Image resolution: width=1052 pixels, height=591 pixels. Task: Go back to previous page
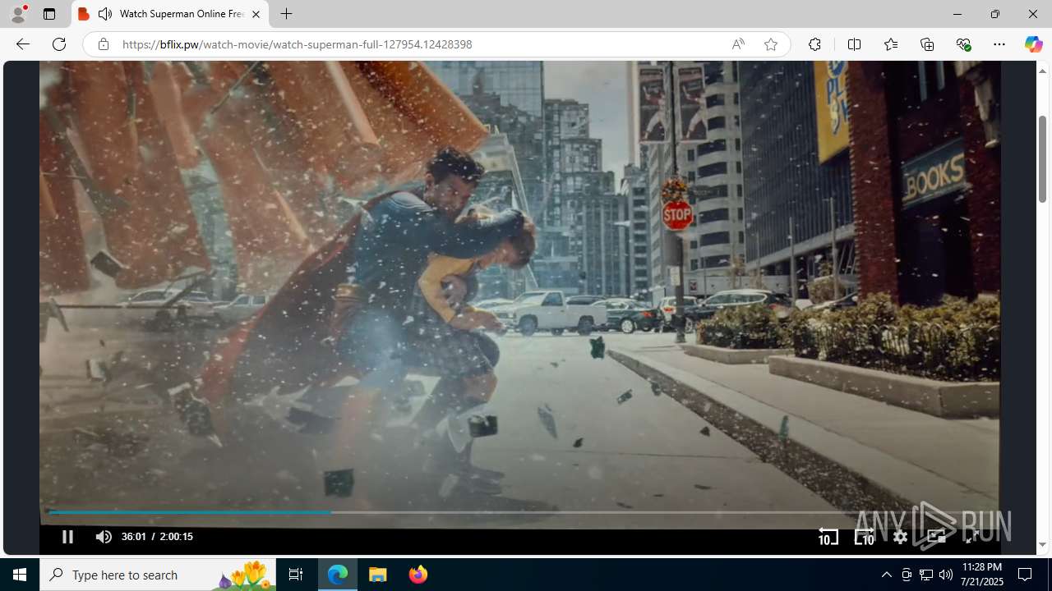click(23, 44)
